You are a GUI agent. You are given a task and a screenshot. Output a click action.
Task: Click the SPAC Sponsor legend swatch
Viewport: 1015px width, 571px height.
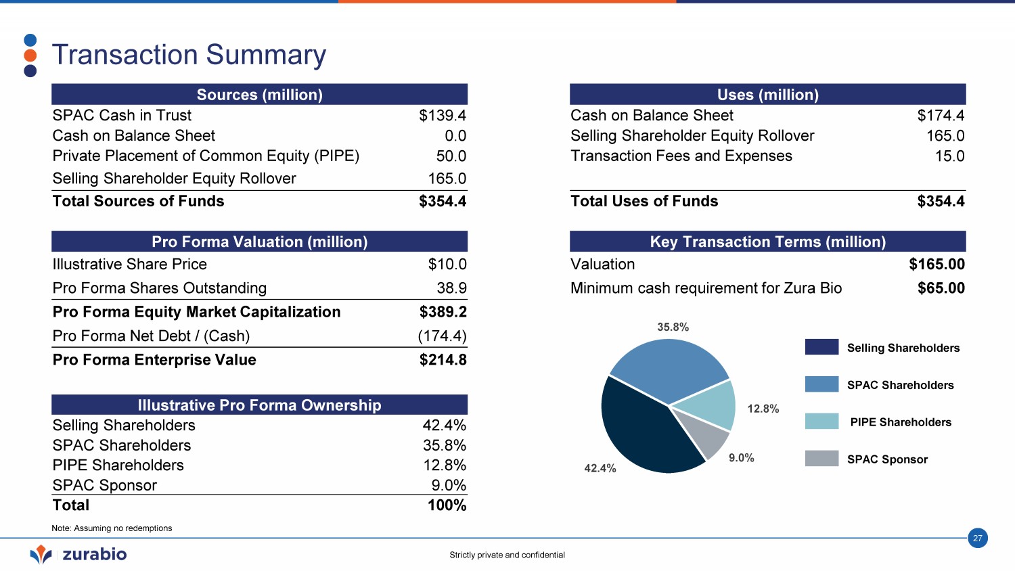(x=821, y=459)
